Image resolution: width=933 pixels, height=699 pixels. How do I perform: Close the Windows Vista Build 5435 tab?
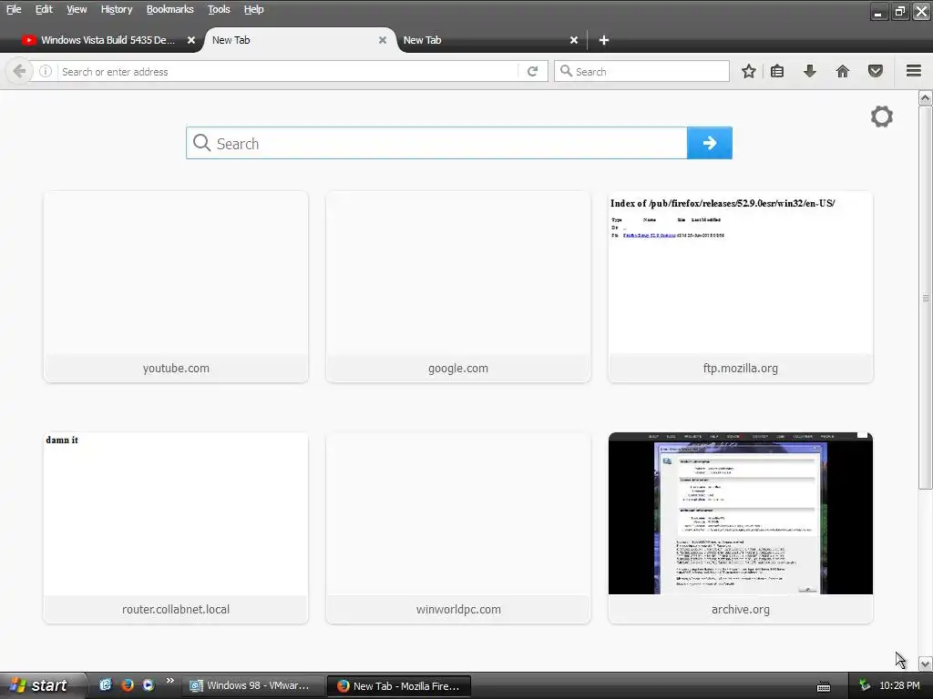click(191, 40)
